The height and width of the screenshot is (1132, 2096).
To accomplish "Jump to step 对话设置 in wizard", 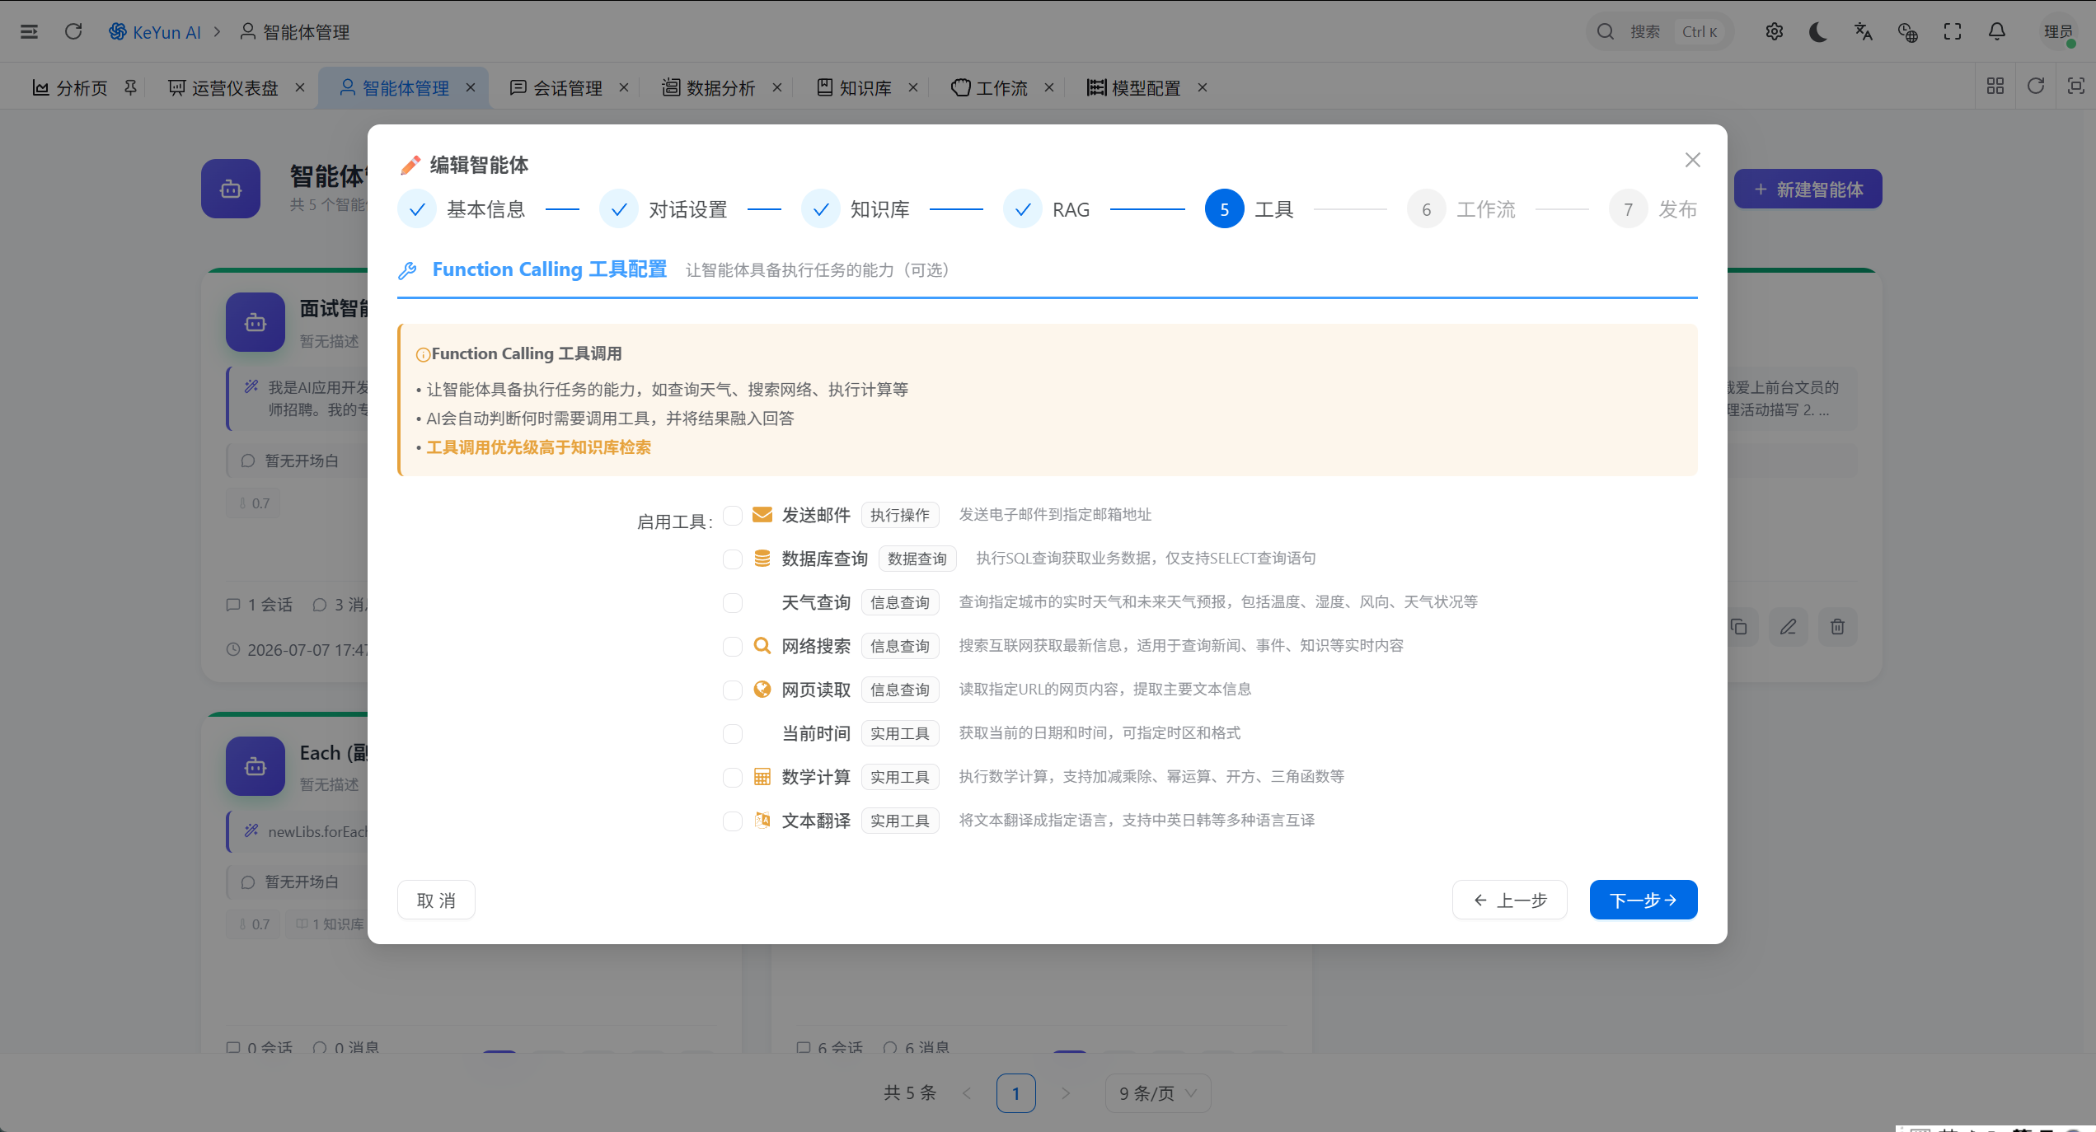I will 663,209.
